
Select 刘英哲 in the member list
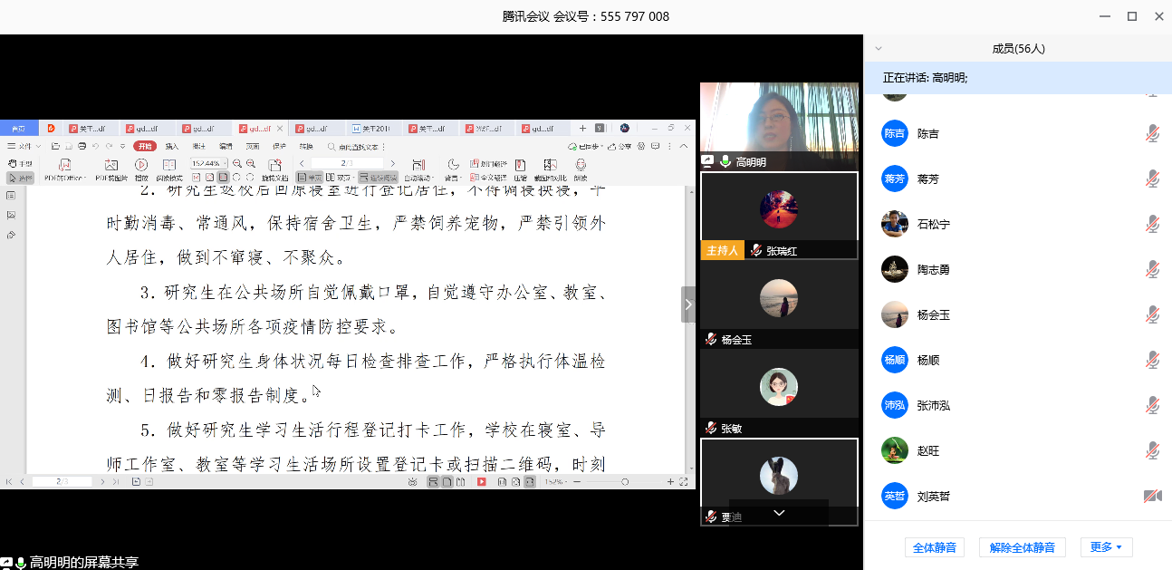click(933, 497)
